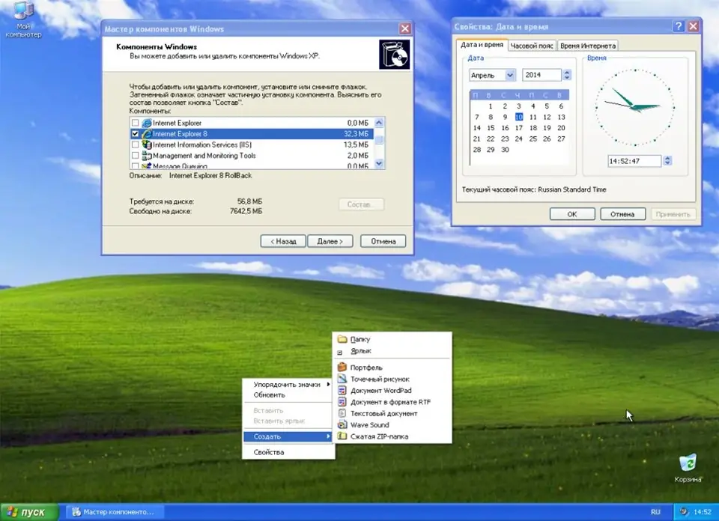Click the icon for Документ в формате RTF
This screenshot has width=719, height=521.
(342, 401)
